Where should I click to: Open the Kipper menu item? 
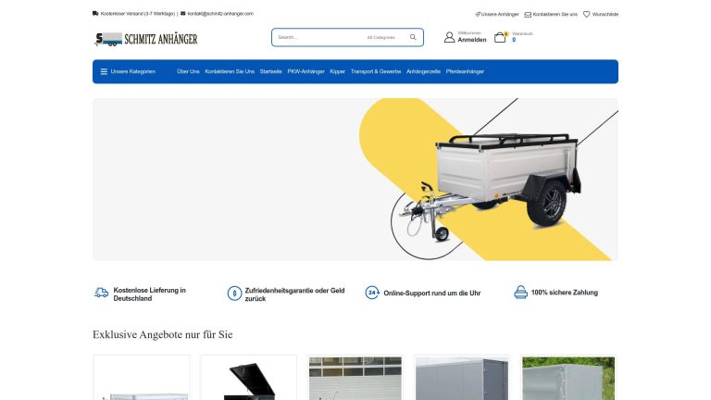337,71
